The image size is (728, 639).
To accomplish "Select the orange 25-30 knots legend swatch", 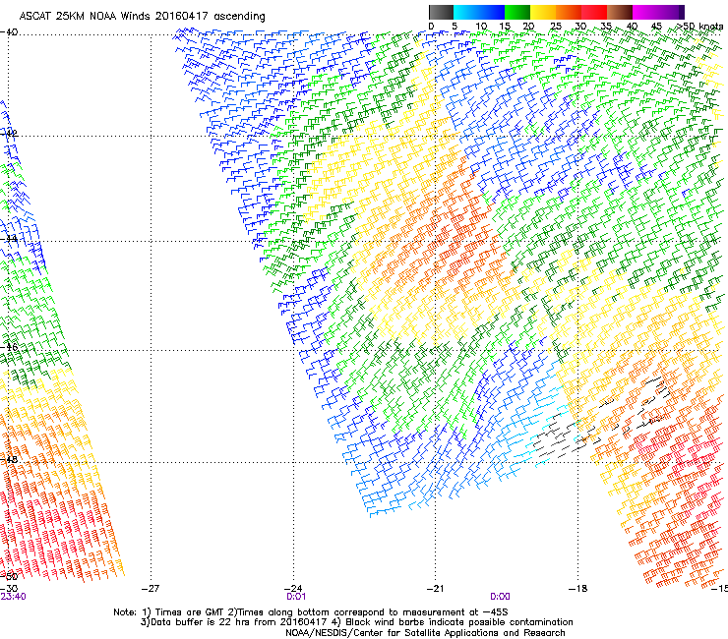I will [569, 12].
